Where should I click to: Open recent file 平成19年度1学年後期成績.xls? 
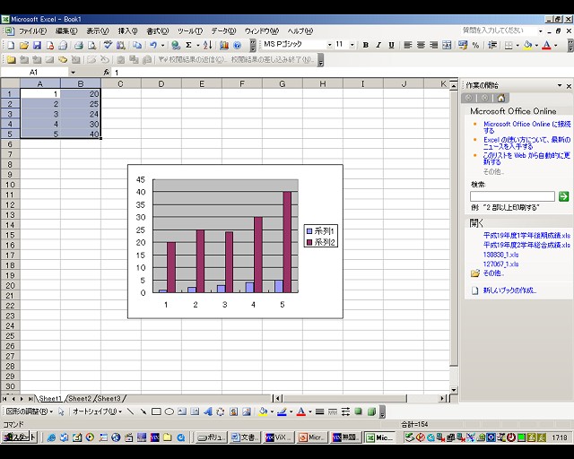coord(526,236)
